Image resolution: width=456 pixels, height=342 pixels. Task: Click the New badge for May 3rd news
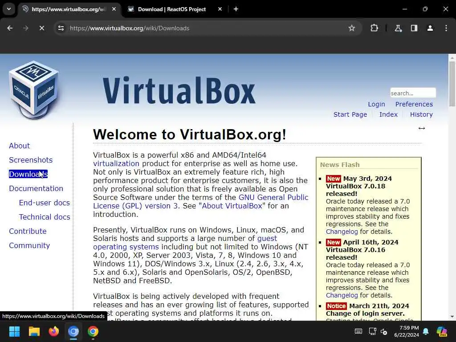point(333,179)
